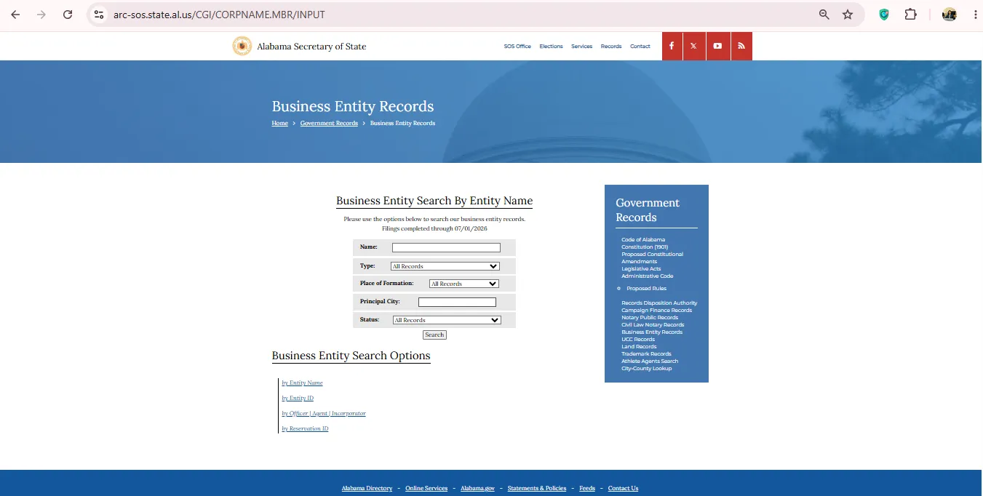Open Trademark Records sidebar link
The height and width of the screenshot is (496, 983).
coord(646,354)
